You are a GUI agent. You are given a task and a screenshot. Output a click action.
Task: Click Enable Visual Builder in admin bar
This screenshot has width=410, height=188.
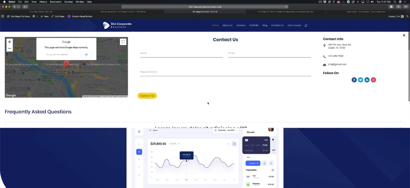point(80,16)
